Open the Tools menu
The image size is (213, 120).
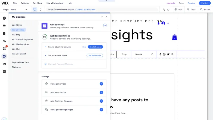click(191, 10)
